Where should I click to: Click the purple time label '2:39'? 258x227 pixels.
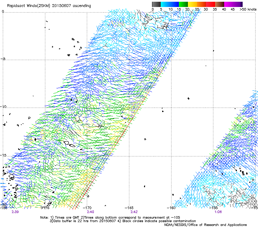pos(15,212)
